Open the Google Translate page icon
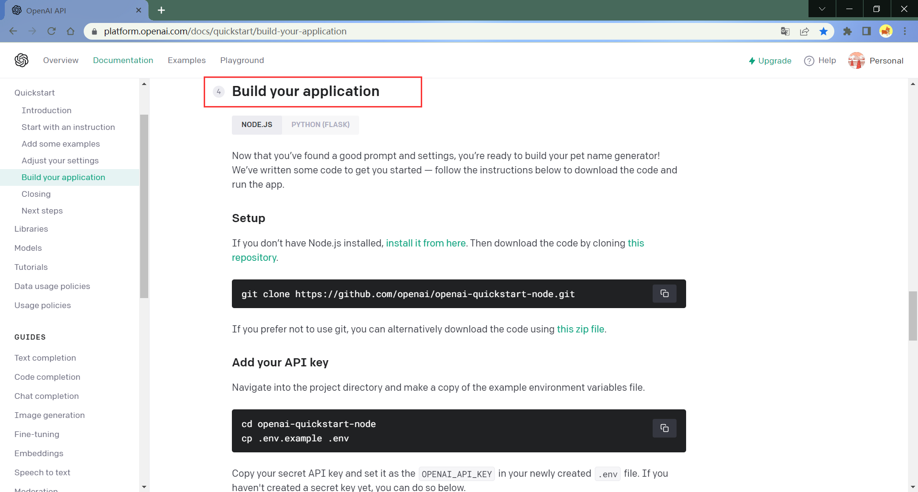The image size is (918, 492). tap(785, 31)
